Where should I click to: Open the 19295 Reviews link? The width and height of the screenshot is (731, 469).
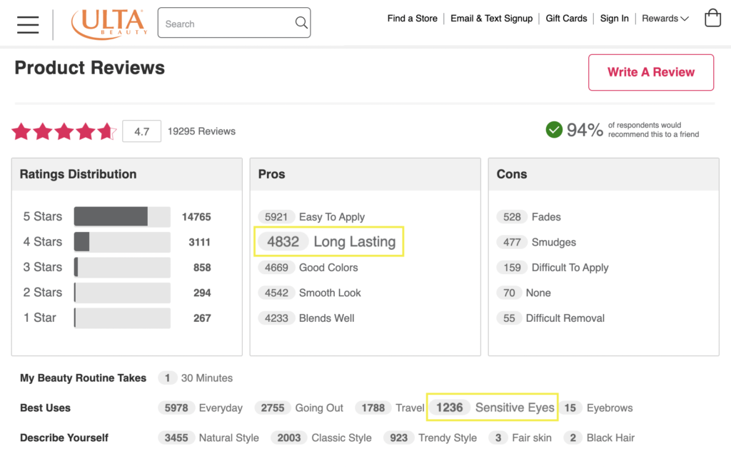coord(201,131)
